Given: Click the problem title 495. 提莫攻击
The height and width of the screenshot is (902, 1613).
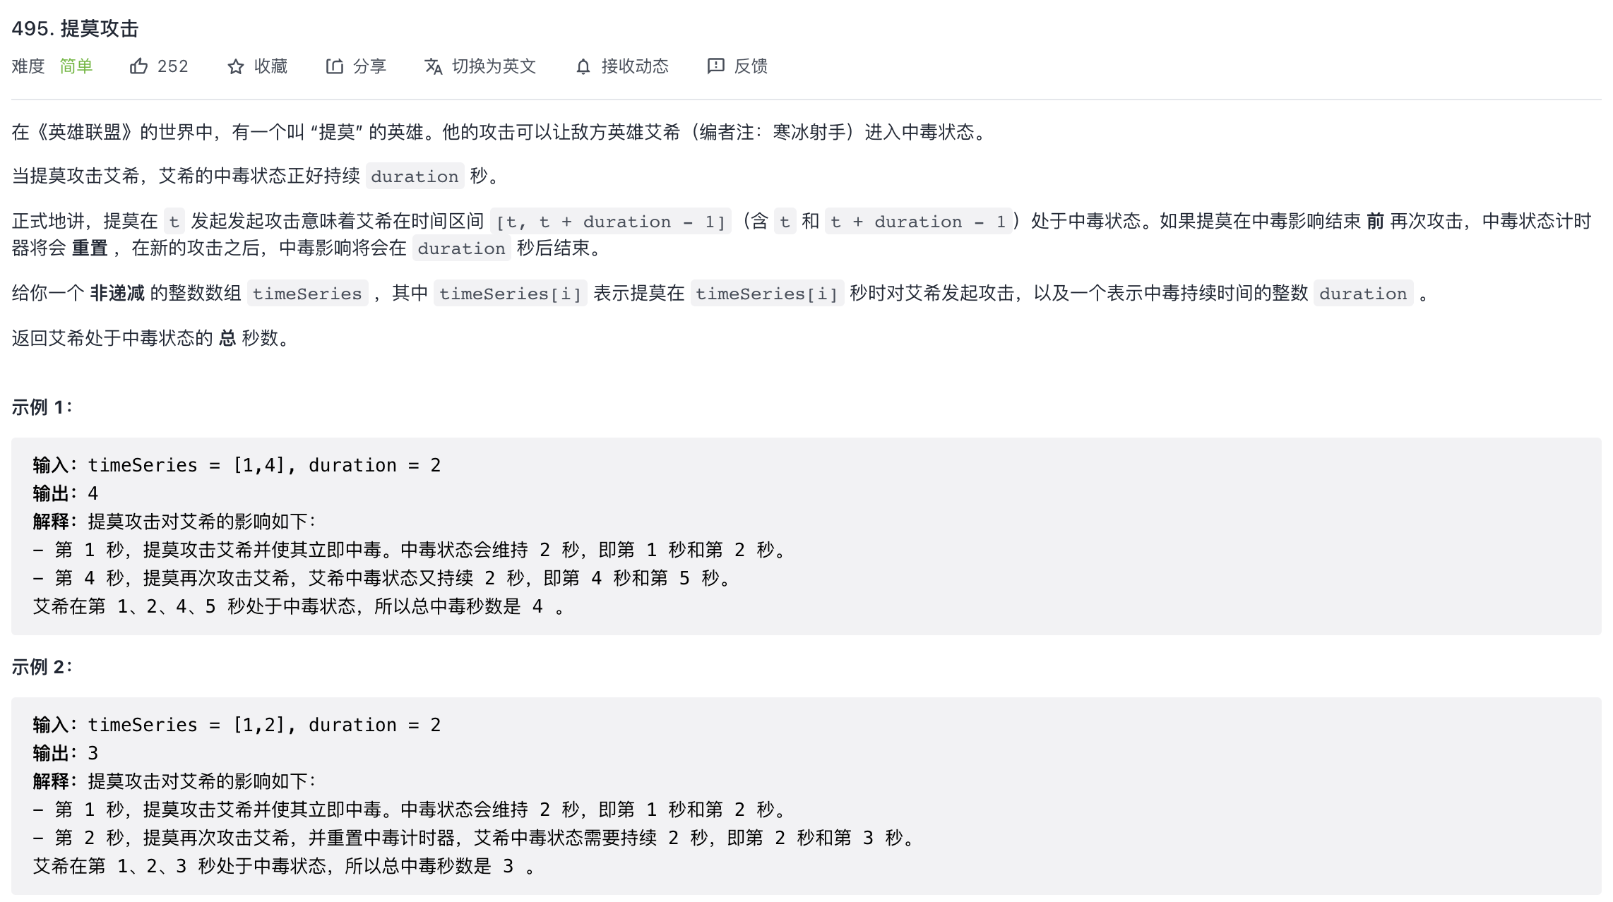Looking at the screenshot, I should [76, 28].
